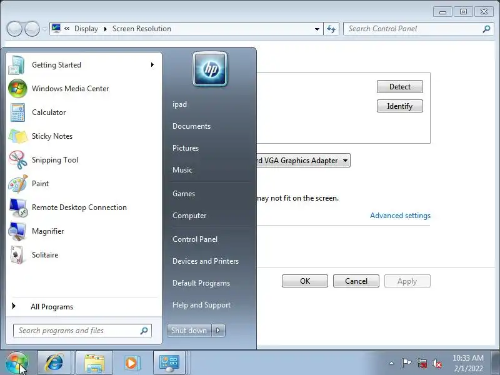Click the monitor icon in address bar
This screenshot has height=375, width=500.
[56, 28]
